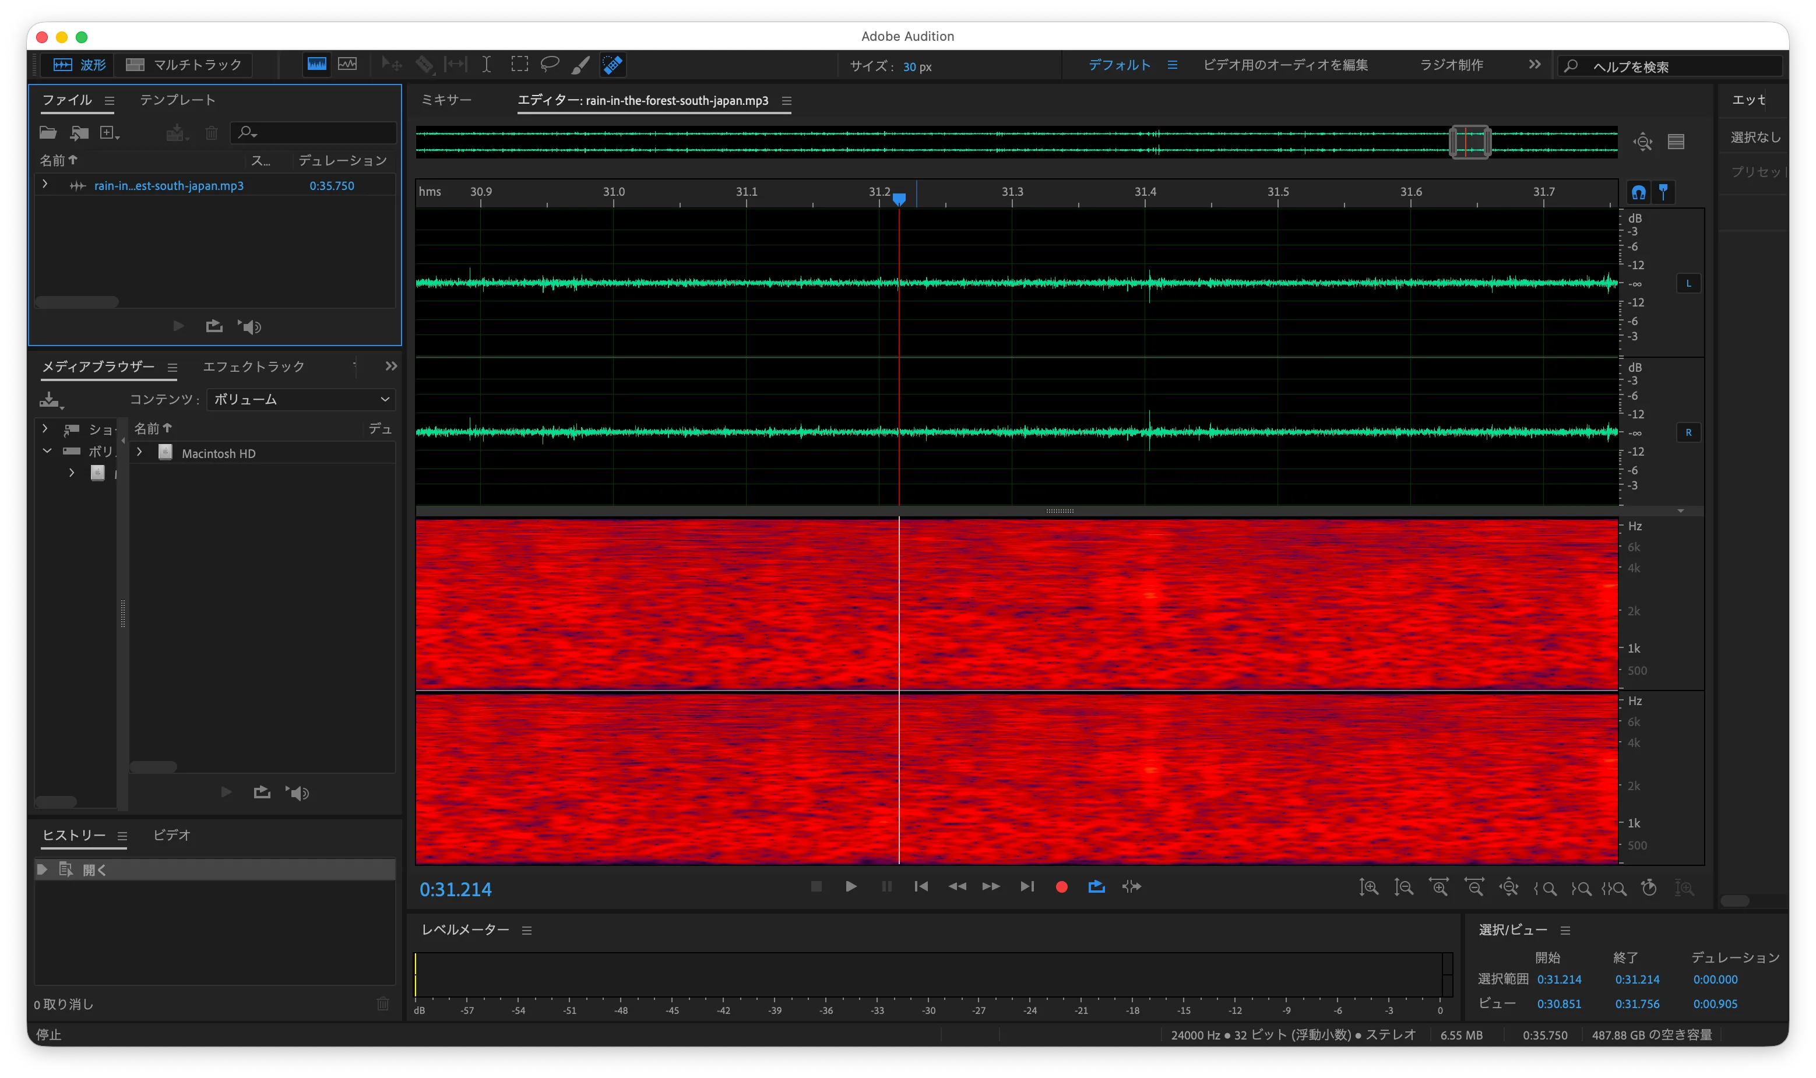1816x1078 pixels.
Task: Click the ヘルプを検索 search field
Action: pos(1671,66)
